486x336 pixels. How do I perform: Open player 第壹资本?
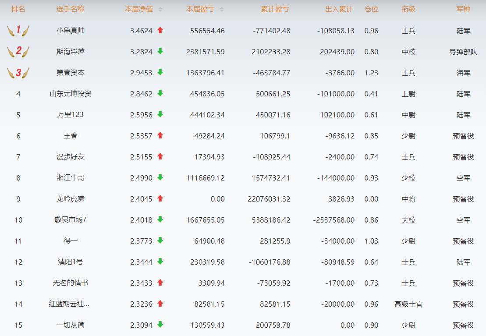click(71, 73)
